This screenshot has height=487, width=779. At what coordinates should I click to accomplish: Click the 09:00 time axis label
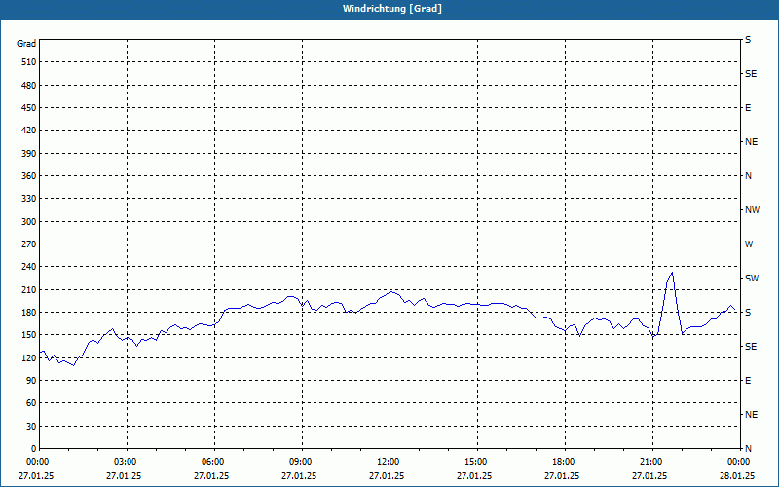(302, 462)
